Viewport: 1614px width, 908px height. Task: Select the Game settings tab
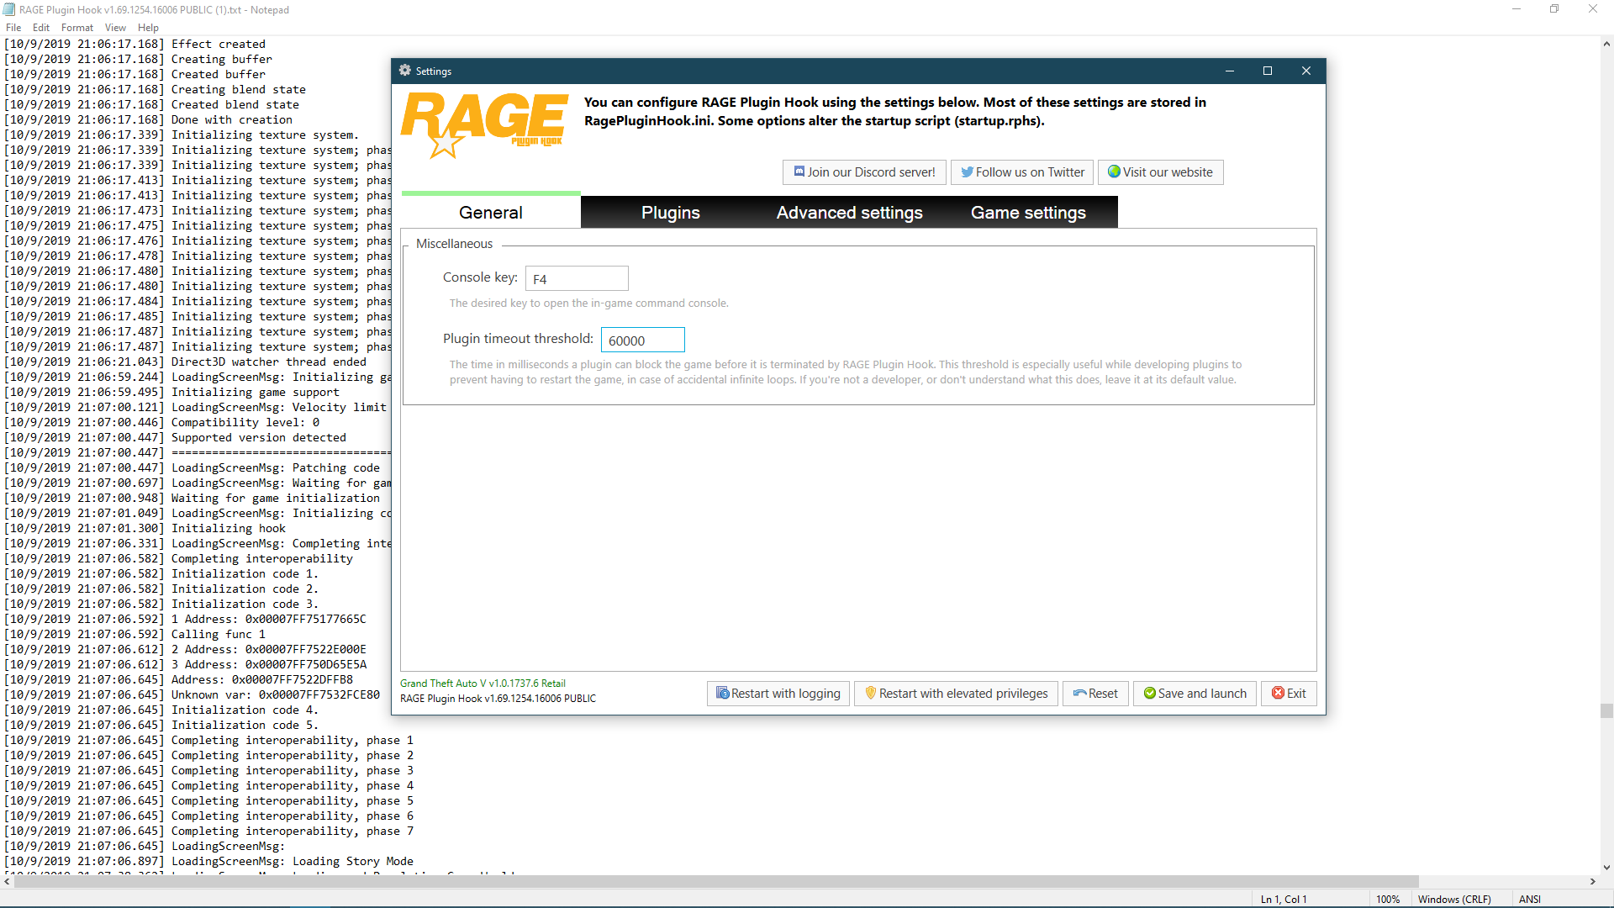click(x=1027, y=213)
